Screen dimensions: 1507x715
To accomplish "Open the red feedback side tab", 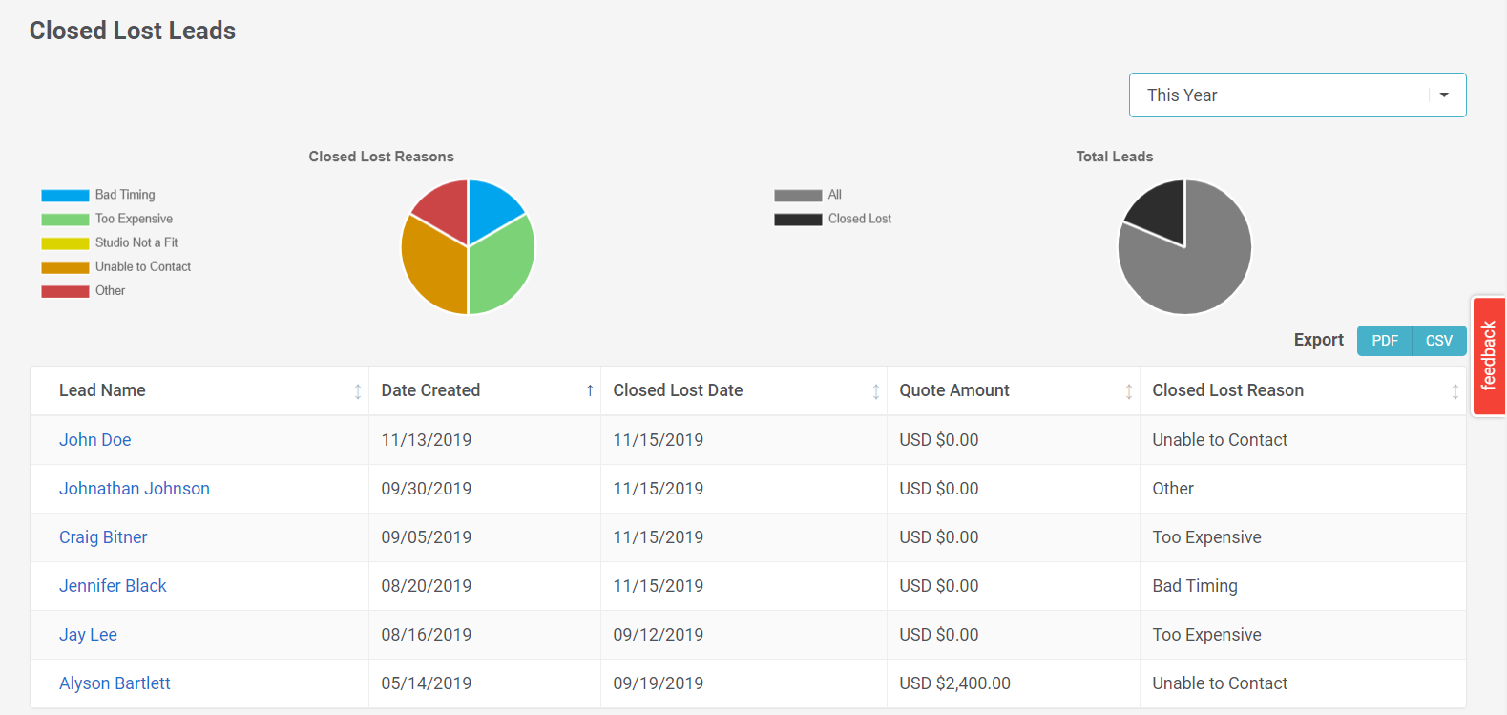I will point(1488,356).
